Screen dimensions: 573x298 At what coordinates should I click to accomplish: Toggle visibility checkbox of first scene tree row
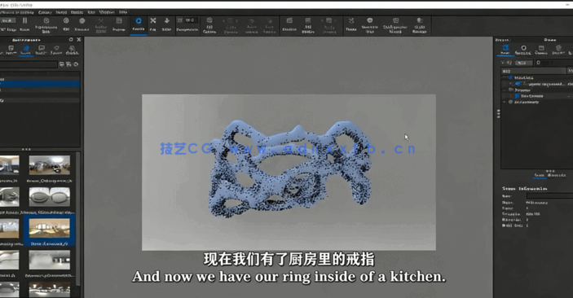pos(511,77)
